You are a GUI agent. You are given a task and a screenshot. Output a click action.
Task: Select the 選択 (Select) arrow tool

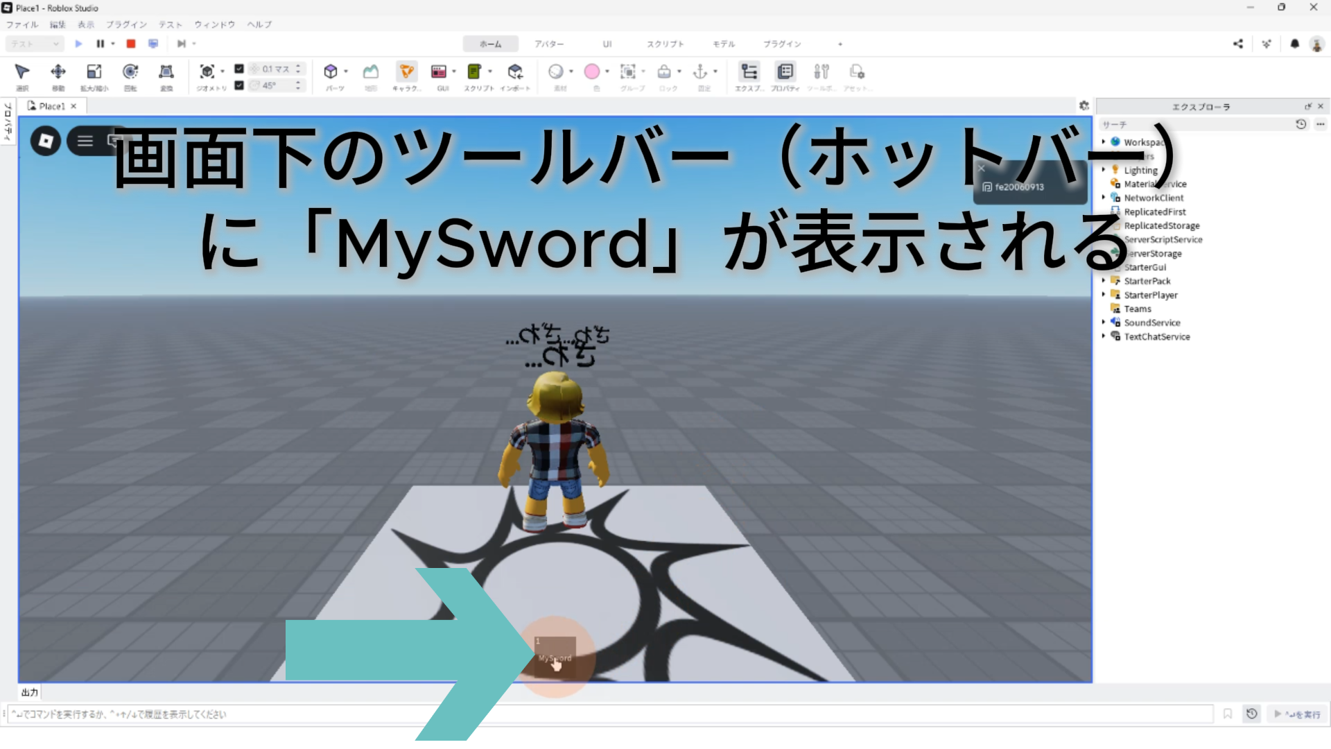click(22, 72)
